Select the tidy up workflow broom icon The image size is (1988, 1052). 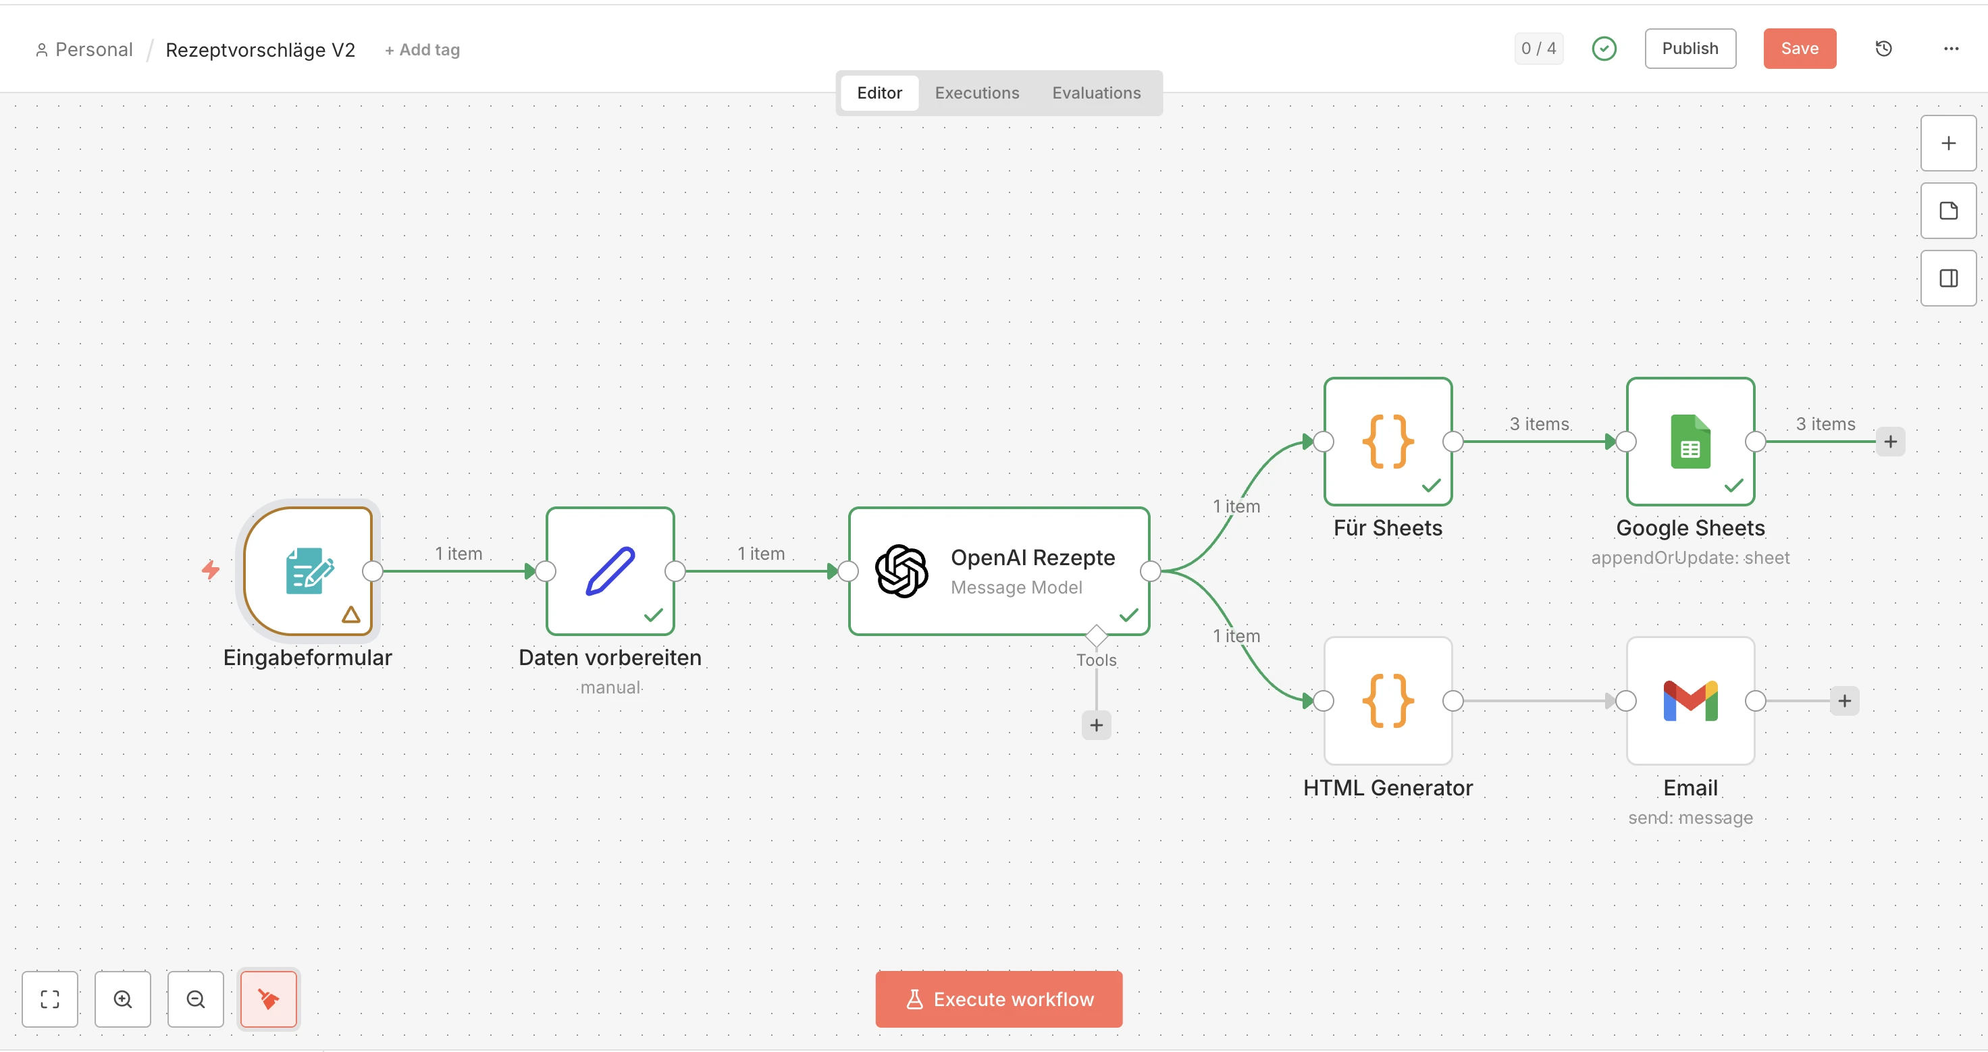(x=268, y=999)
